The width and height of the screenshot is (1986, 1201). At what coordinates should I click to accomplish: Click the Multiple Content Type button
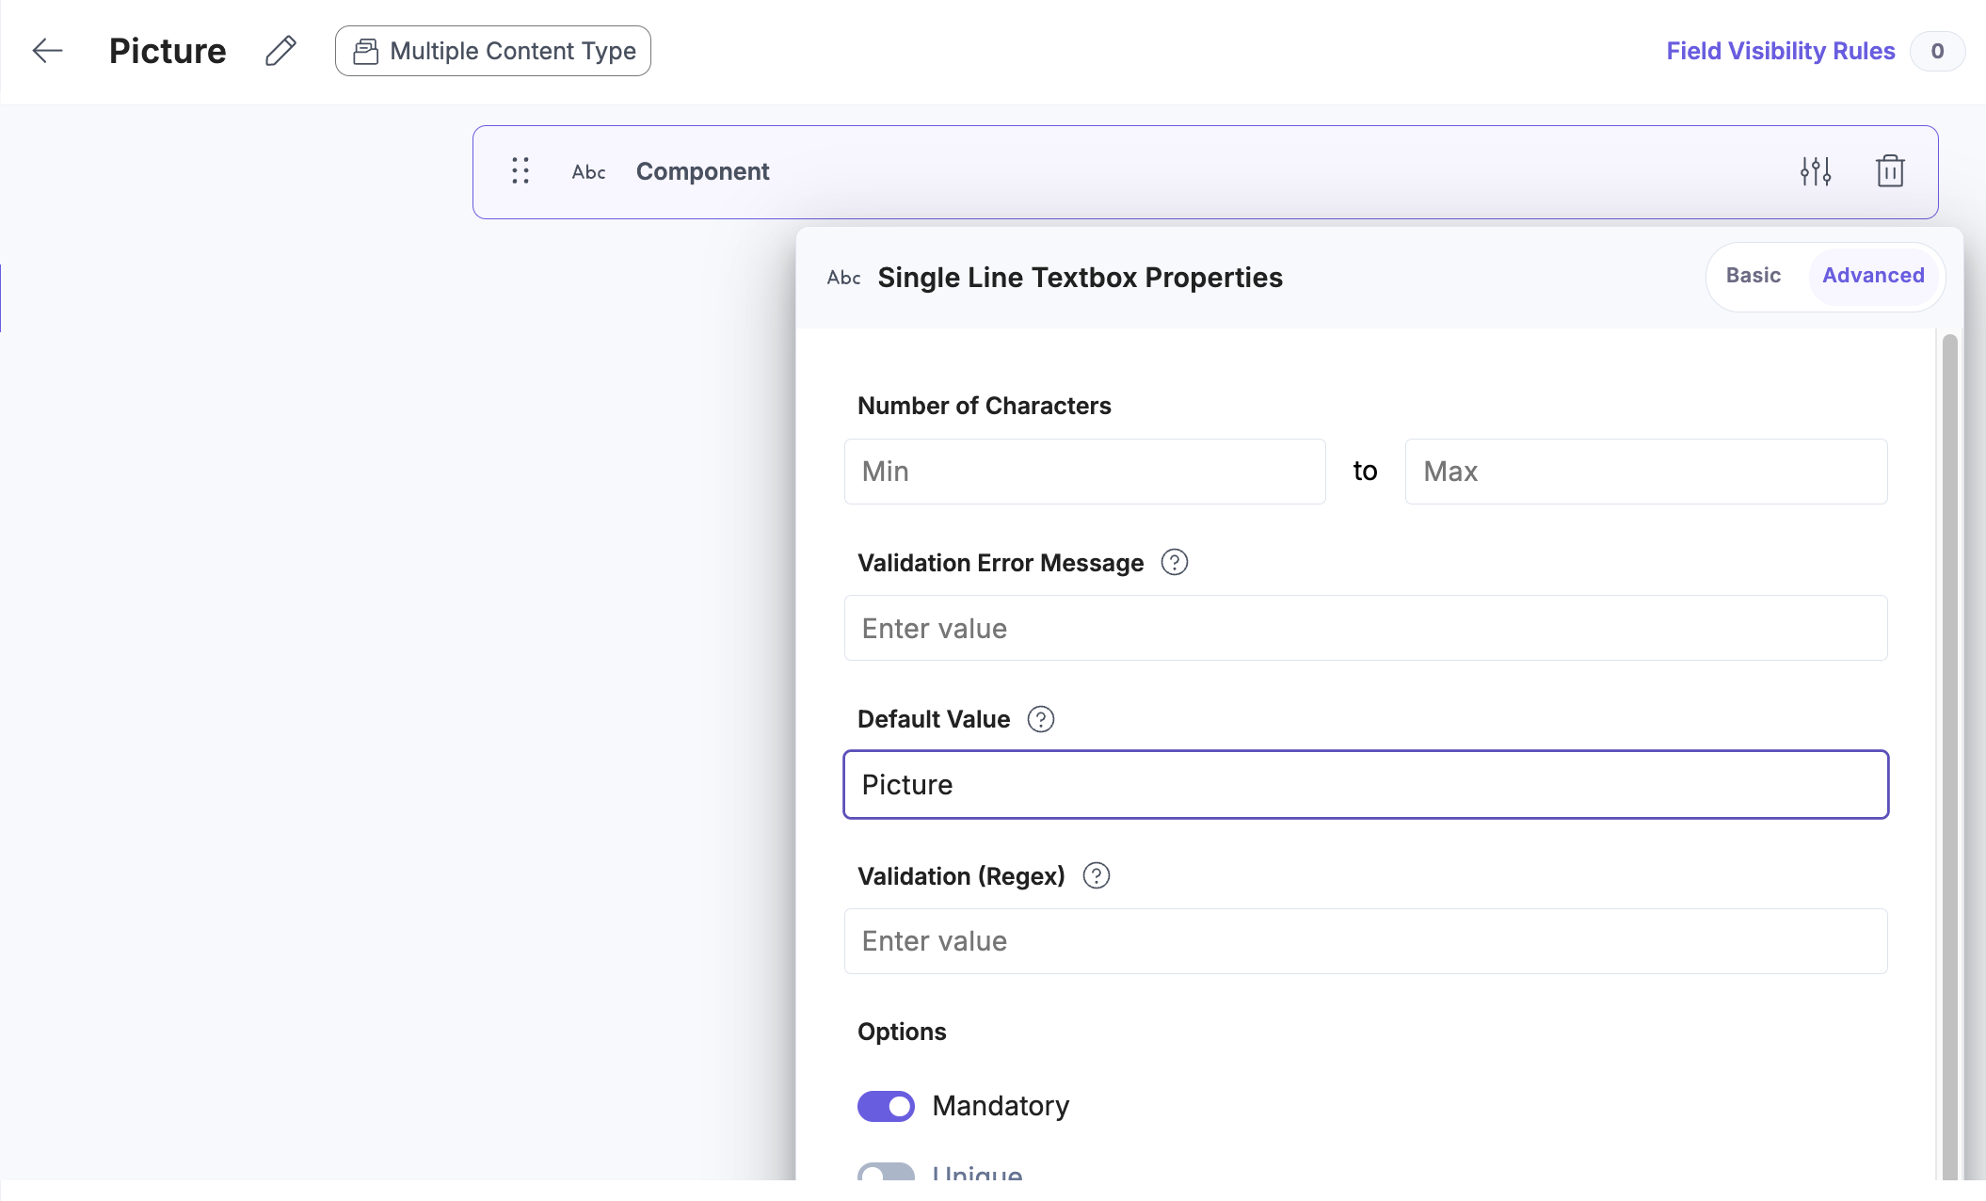pos(493,51)
